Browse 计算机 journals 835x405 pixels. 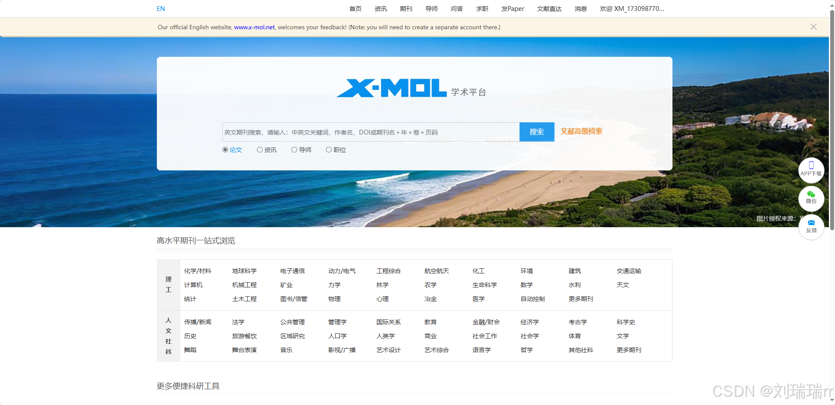click(x=193, y=285)
